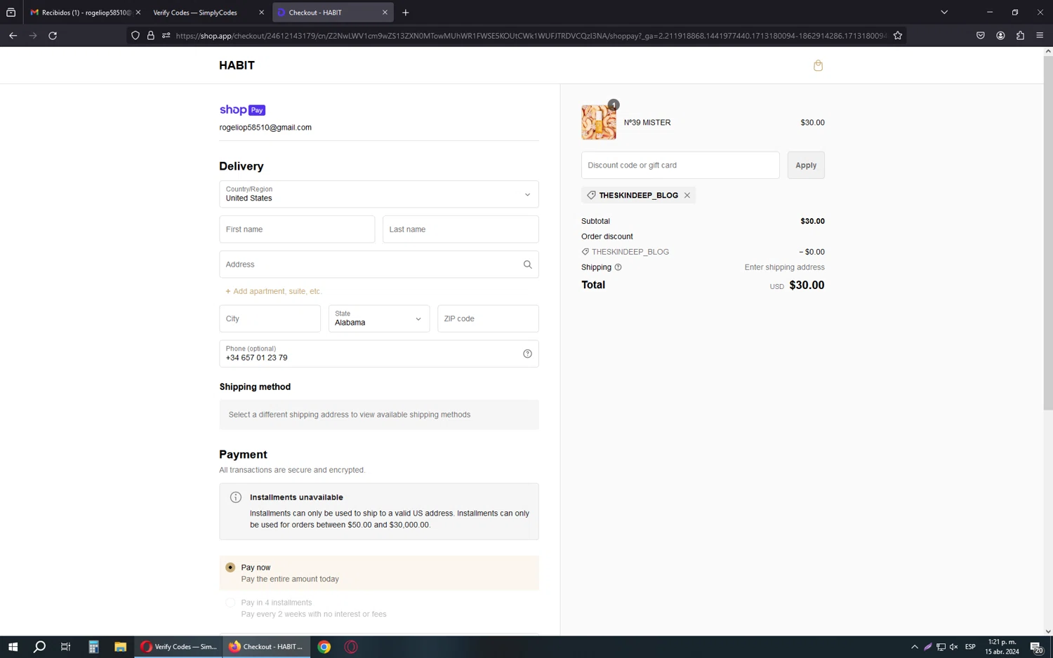Open the Windows Start menu
This screenshot has width=1053, height=658.
click(x=13, y=647)
